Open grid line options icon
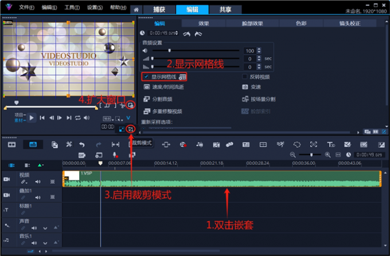 (x=182, y=77)
